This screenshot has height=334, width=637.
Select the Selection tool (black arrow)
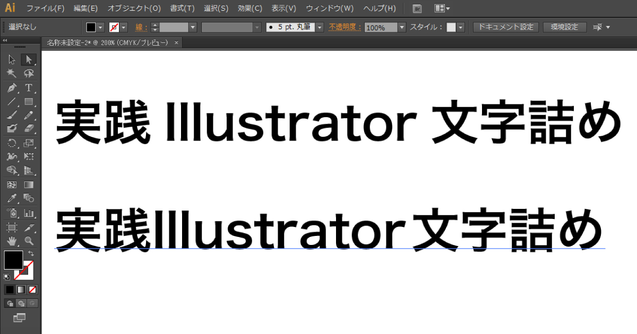tap(12, 59)
